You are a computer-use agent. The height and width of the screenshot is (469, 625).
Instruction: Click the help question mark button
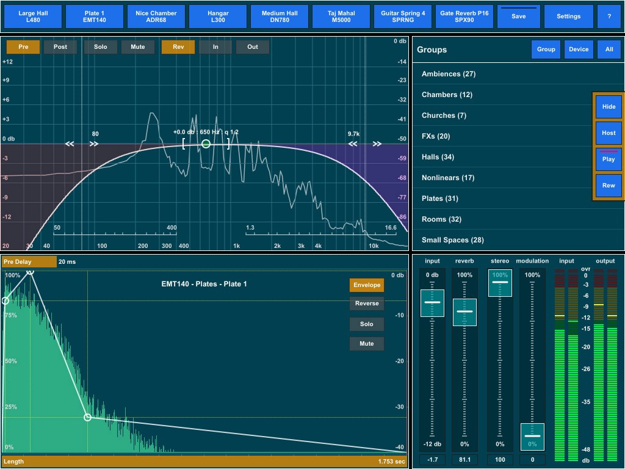609,16
